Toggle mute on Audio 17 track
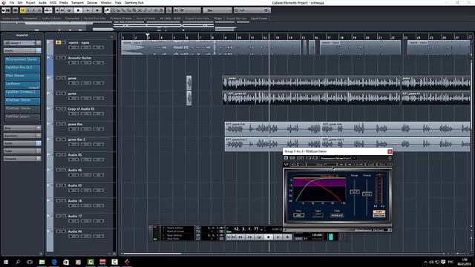This screenshot has height=267, width=475. coord(58,216)
